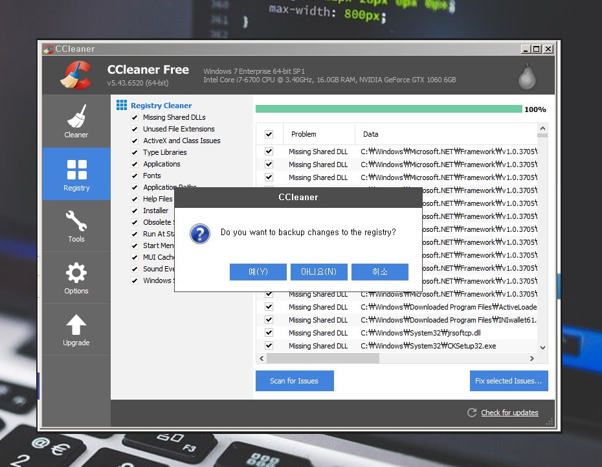
Task: Select the System32\jrsoftcp.dll data cell
Action: click(x=420, y=333)
